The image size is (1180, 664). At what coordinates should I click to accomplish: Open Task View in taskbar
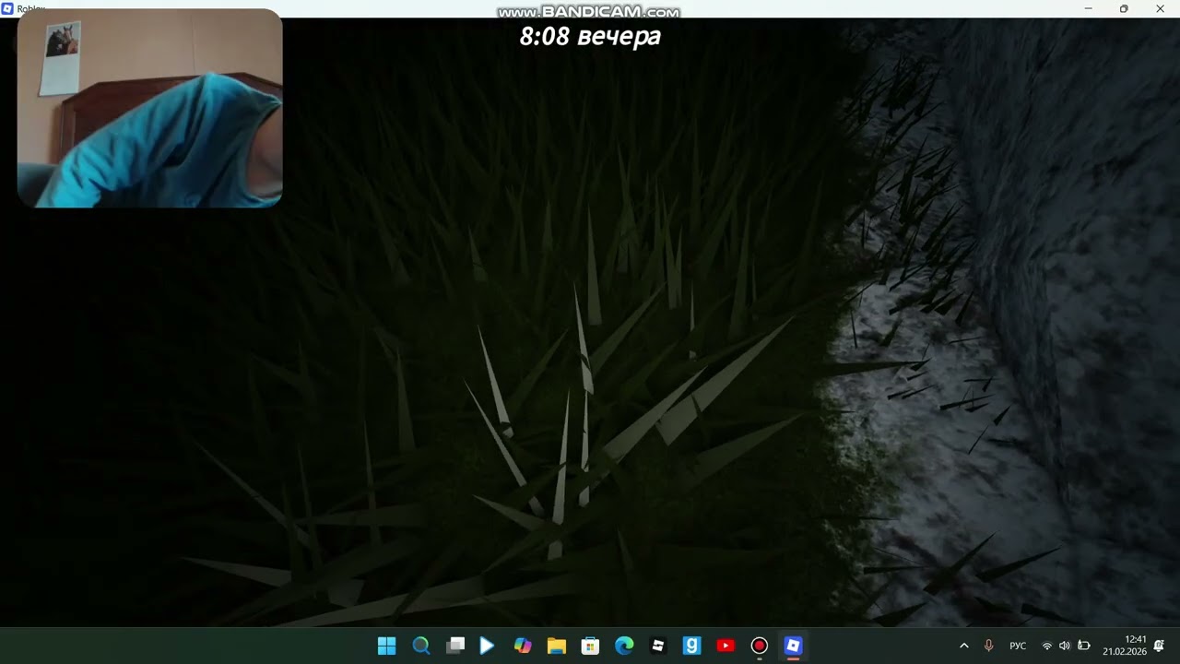click(455, 646)
